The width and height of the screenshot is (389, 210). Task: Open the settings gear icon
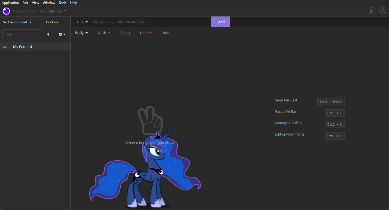tap(372, 11)
